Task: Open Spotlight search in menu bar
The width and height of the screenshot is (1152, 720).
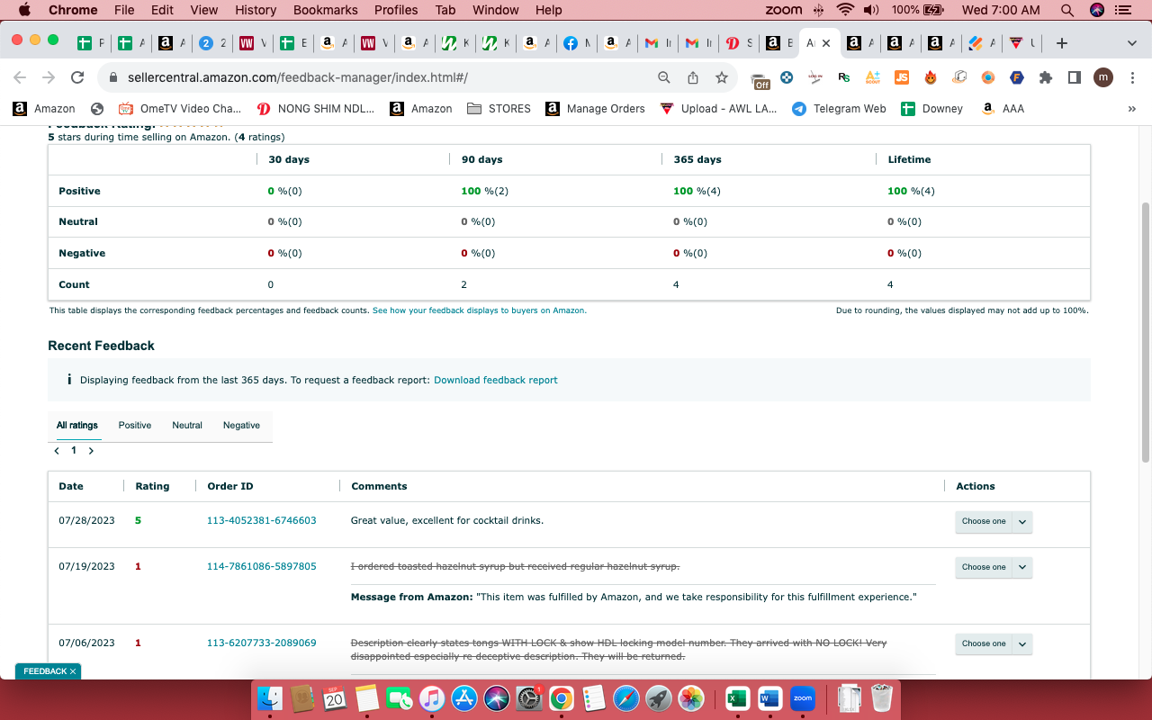Action: tap(1067, 10)
